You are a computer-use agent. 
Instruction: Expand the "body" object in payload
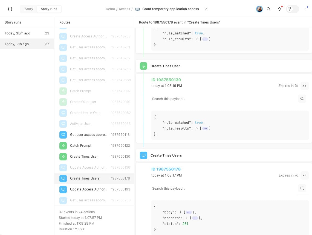coord(188,212)
